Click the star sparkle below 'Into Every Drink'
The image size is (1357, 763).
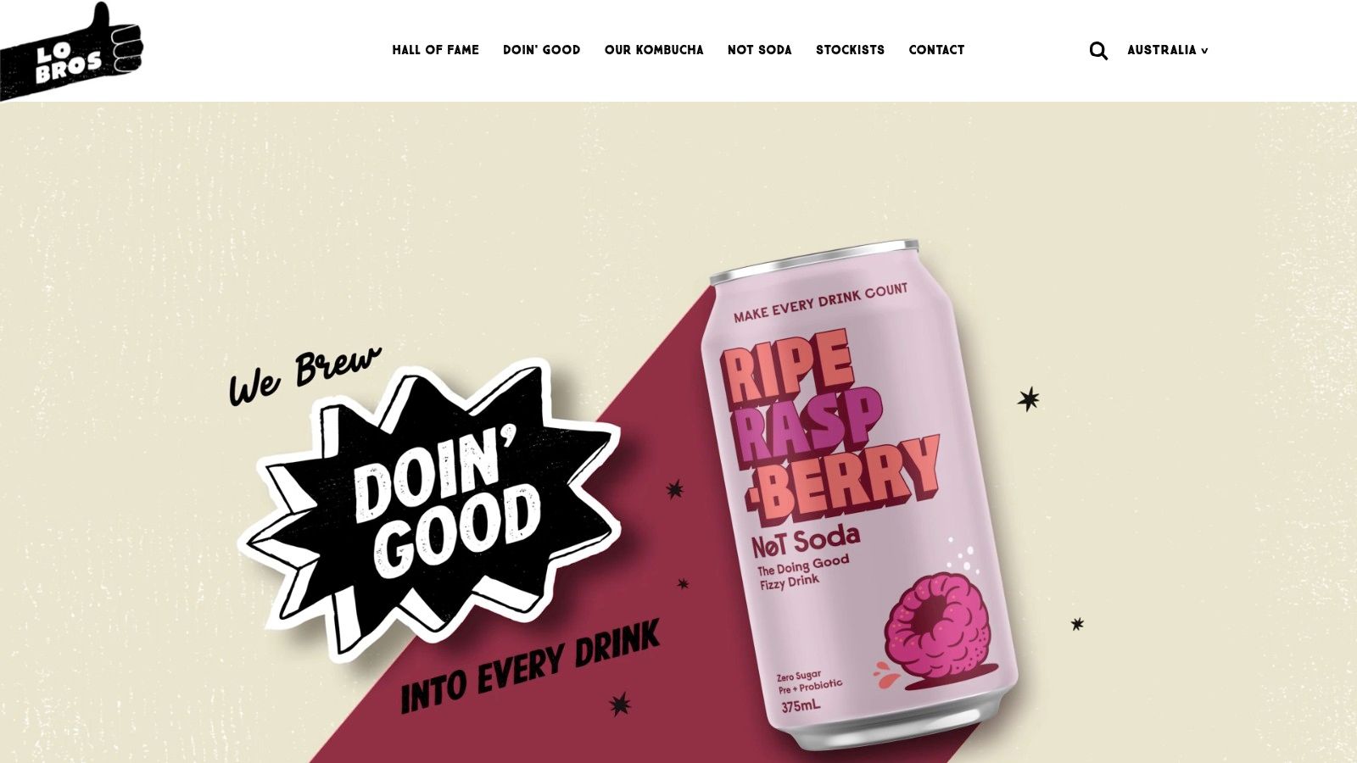pos(620,704)
